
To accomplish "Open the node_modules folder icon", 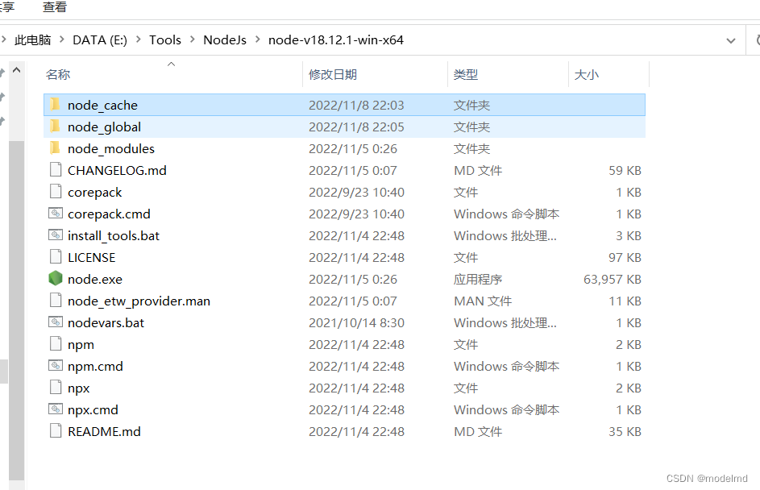I will [x=55, y=148].
